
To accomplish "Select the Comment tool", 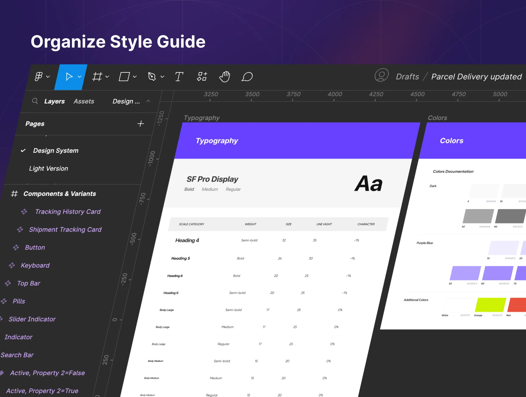I will [247, 77].
